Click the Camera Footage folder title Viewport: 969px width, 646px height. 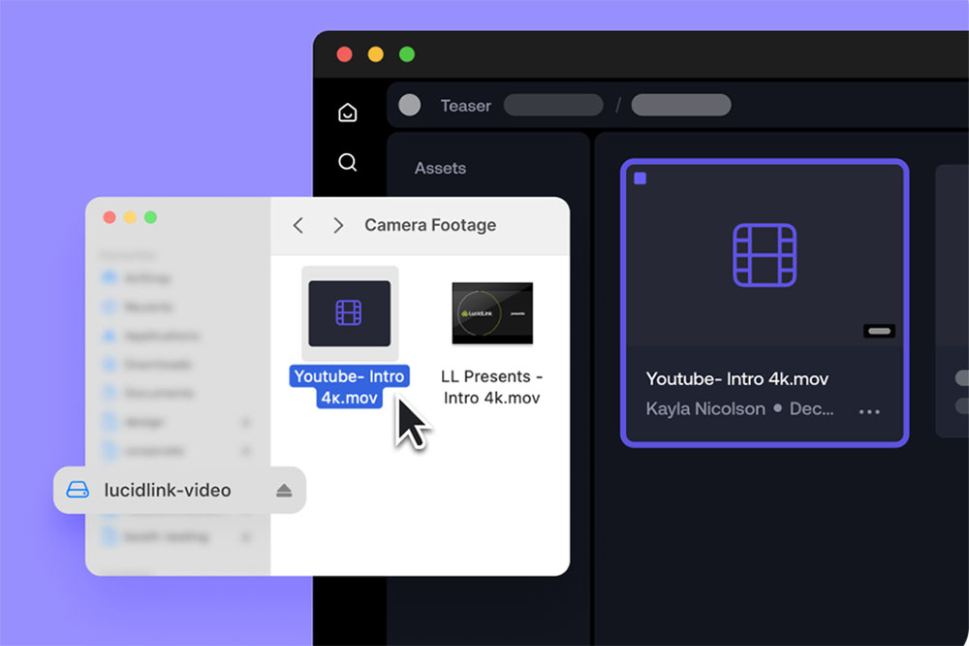(x=430, y=225)
